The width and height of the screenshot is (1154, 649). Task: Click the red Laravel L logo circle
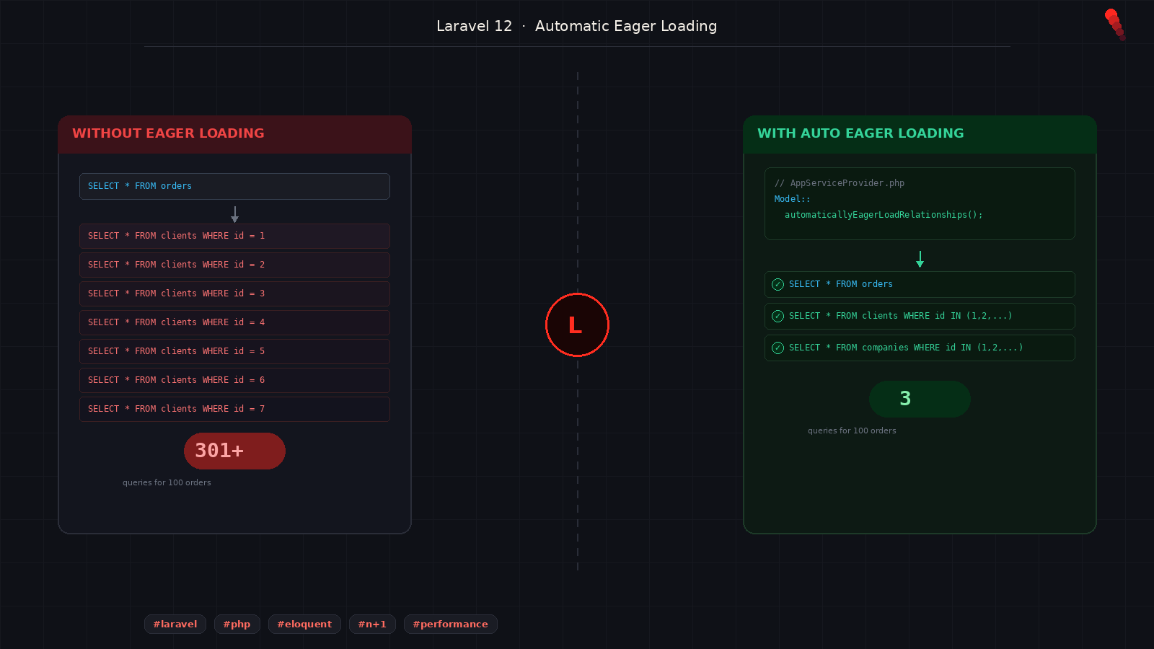tap(577, 324)
